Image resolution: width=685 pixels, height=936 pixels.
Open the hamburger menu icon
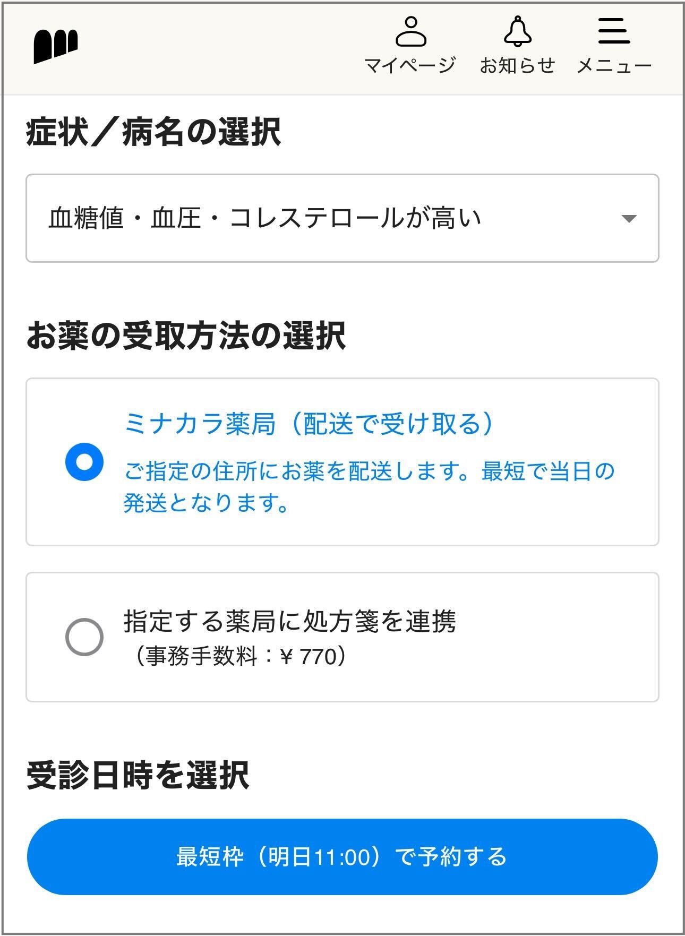(614, 31)
